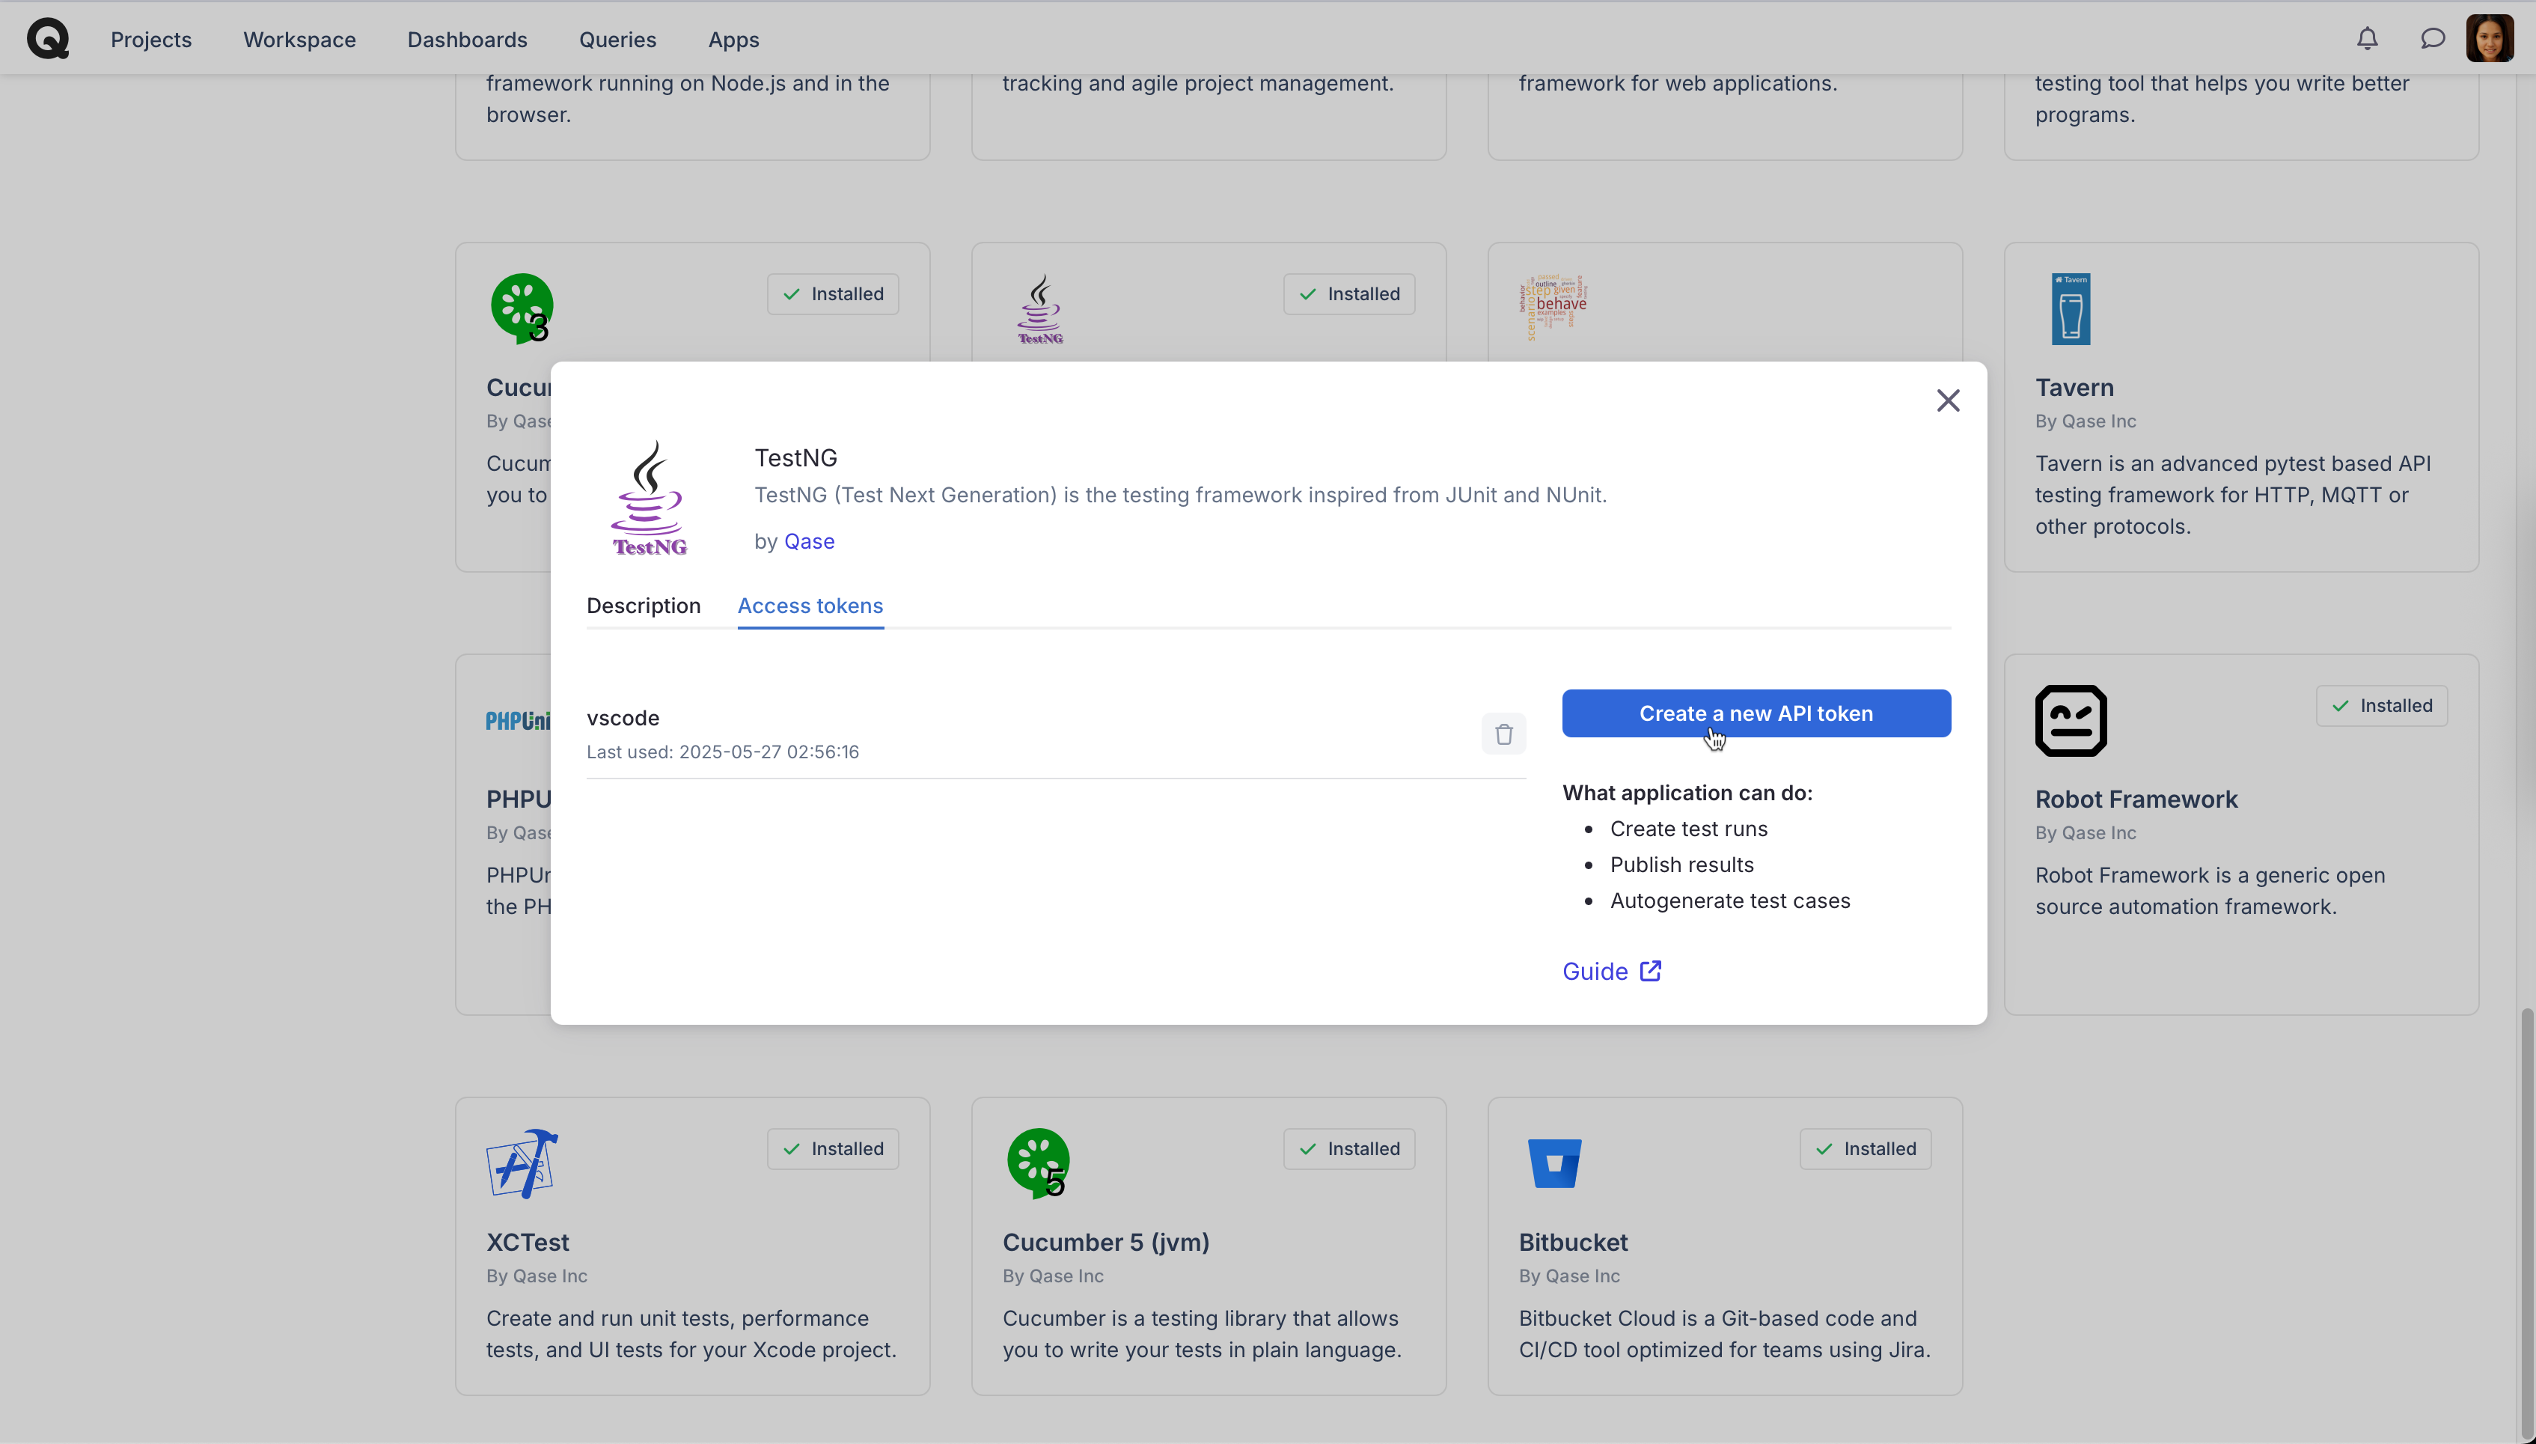Click the user avatar in top right

click(x=2490, y=39)
